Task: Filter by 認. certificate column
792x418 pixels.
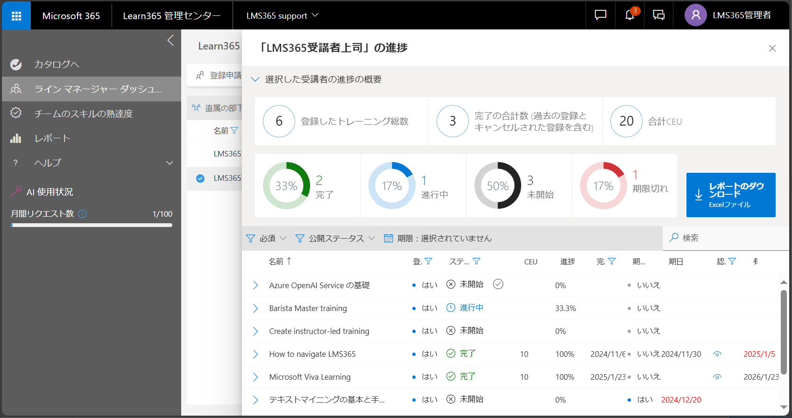Action: [732, 261]
